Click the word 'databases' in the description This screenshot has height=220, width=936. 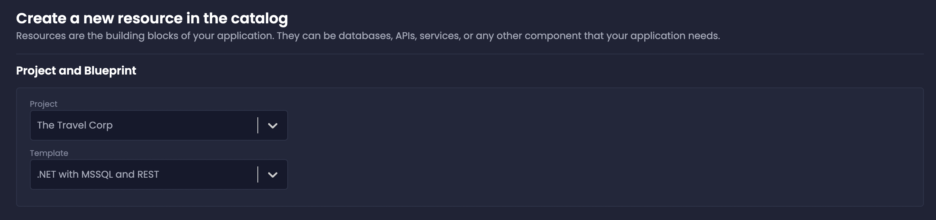tap(365, 36)
